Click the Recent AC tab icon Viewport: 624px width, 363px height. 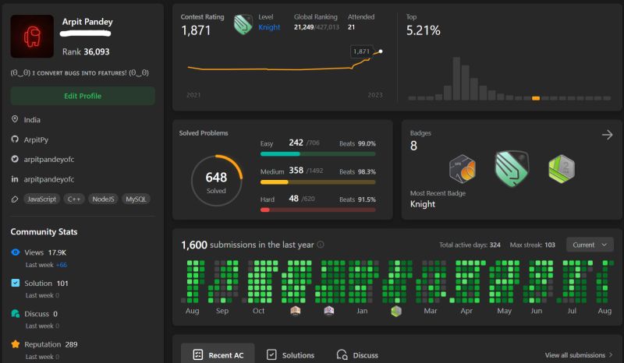coord(198,354)
